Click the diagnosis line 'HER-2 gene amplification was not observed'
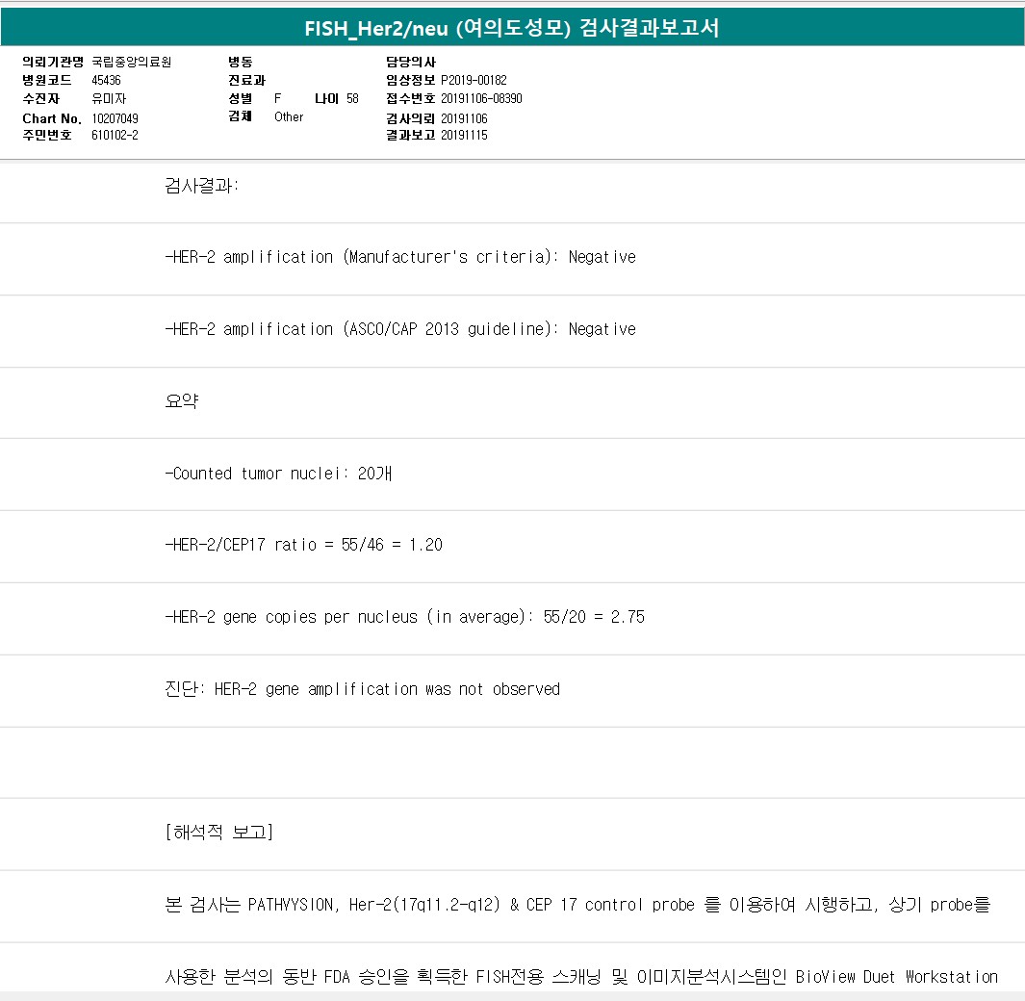Viewport: 1025px width, 1001px height. [x=387, y=689]
